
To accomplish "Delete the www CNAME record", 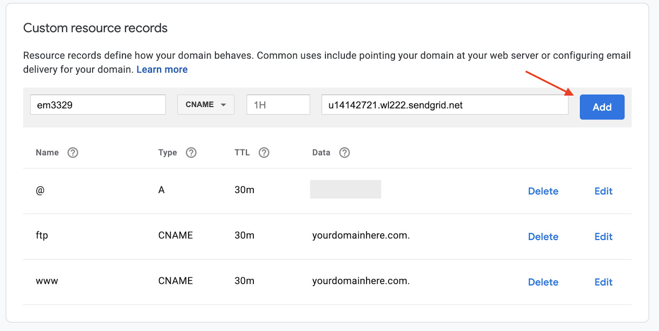I will [x=543, y=282].
